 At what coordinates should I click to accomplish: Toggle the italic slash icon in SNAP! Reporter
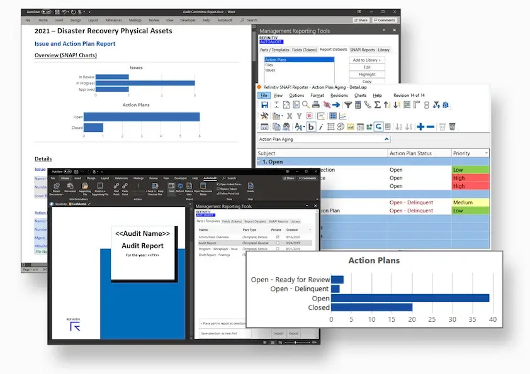click(321, 127)
